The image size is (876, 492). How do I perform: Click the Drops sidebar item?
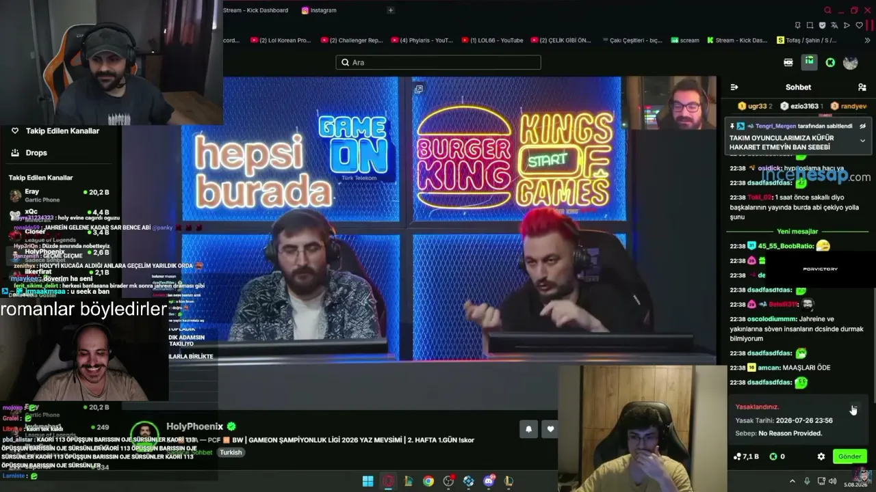tap(36, 153)
